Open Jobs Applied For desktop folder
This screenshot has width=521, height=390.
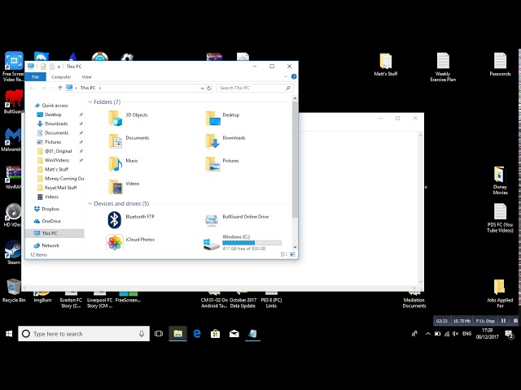click(500, 293)
